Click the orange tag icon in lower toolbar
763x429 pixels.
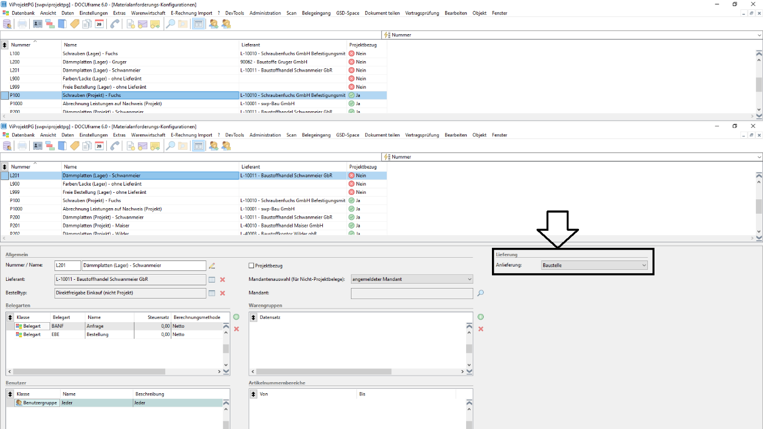74,145
